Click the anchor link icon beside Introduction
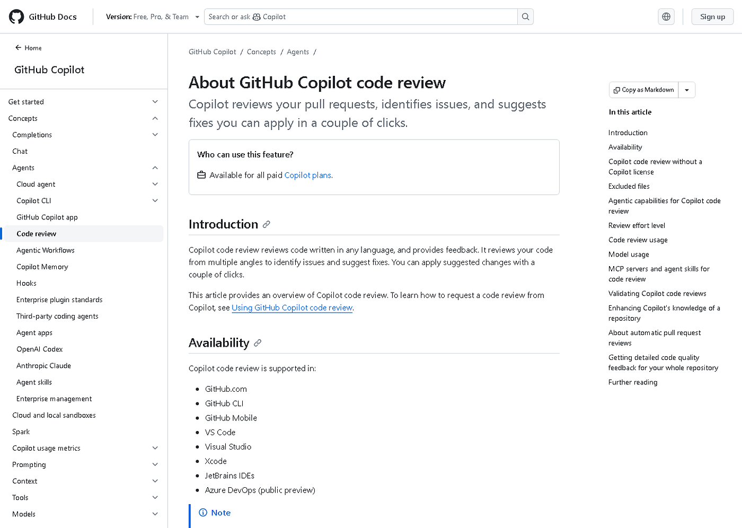 [x=267, y=224]
